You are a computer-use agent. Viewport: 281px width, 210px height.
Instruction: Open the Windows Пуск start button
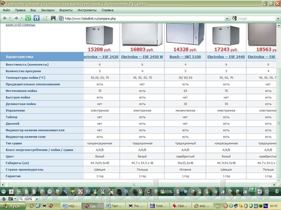(x=12, y=206)
